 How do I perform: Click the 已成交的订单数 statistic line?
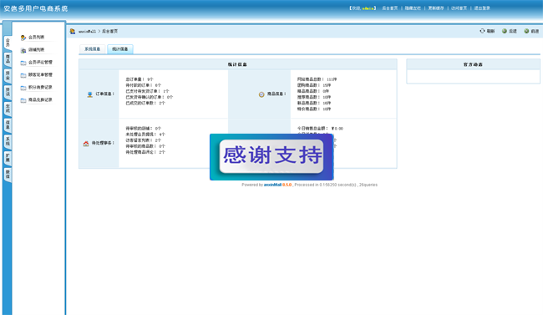coord(145,103)
